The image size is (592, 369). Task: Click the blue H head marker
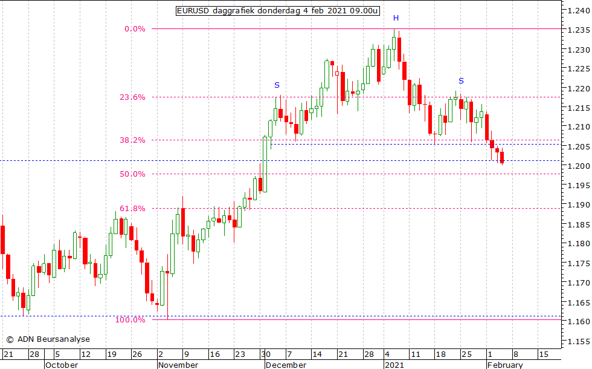[396, 18]
